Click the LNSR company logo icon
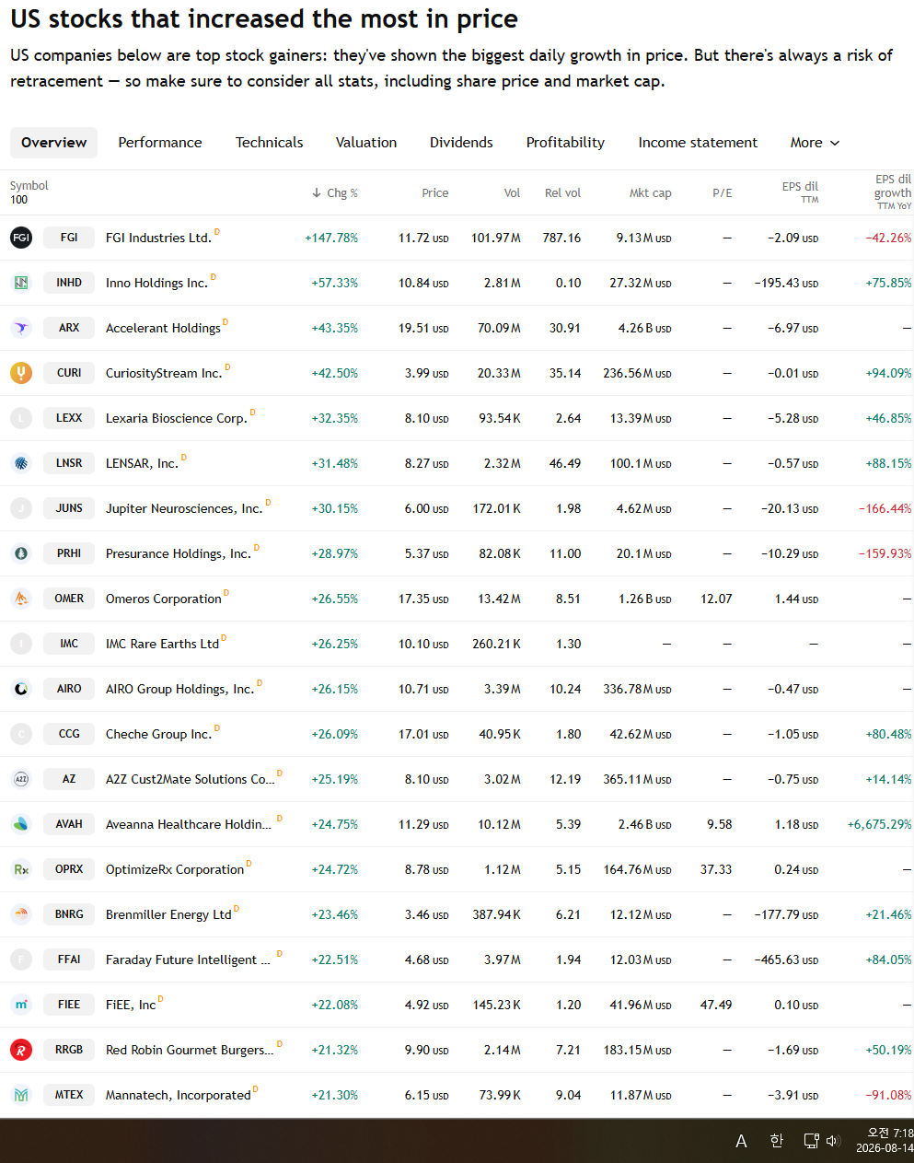Viewport: 914px width, 1163px height. click(21, 463)
